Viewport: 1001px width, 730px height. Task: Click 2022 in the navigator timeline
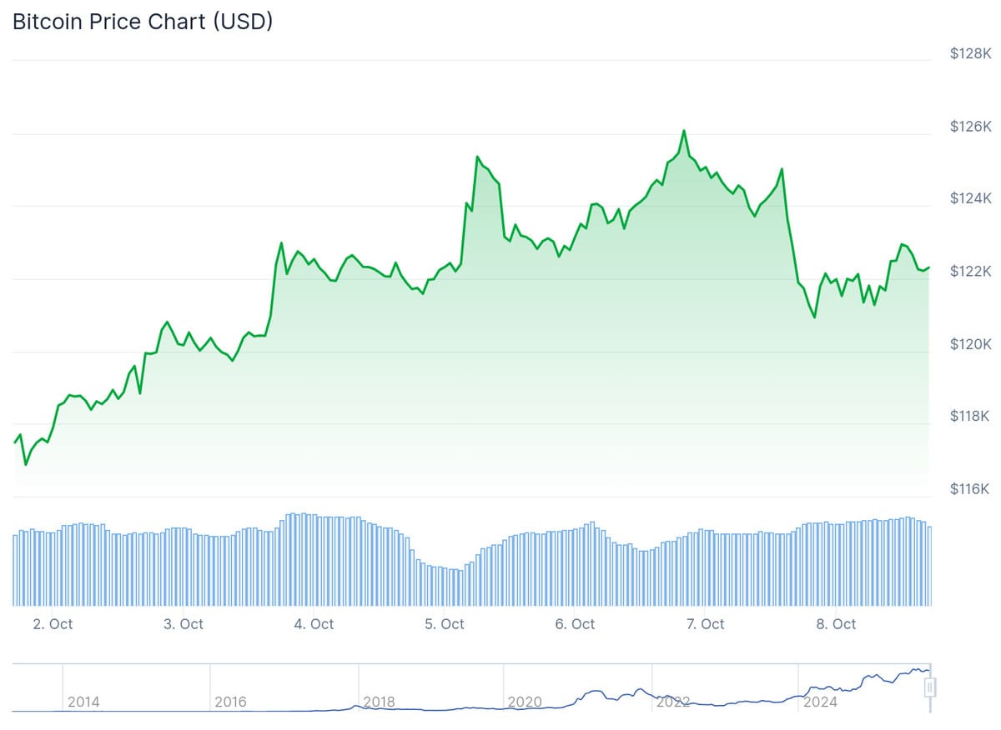(x=672, y=702)
